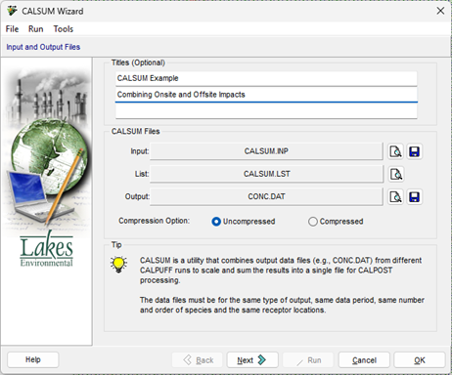This screenshot has width=452, height=375.
Task: Click the List field showing CALSUM.LST
Action: (266, 174)
